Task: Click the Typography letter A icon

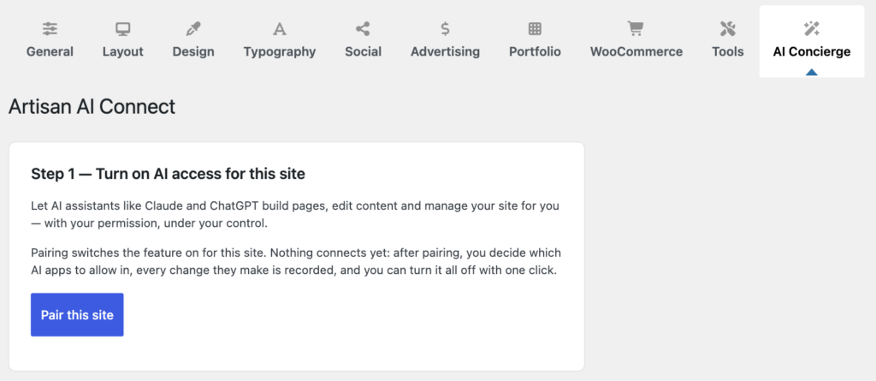Action: click(x=280, y=28)
